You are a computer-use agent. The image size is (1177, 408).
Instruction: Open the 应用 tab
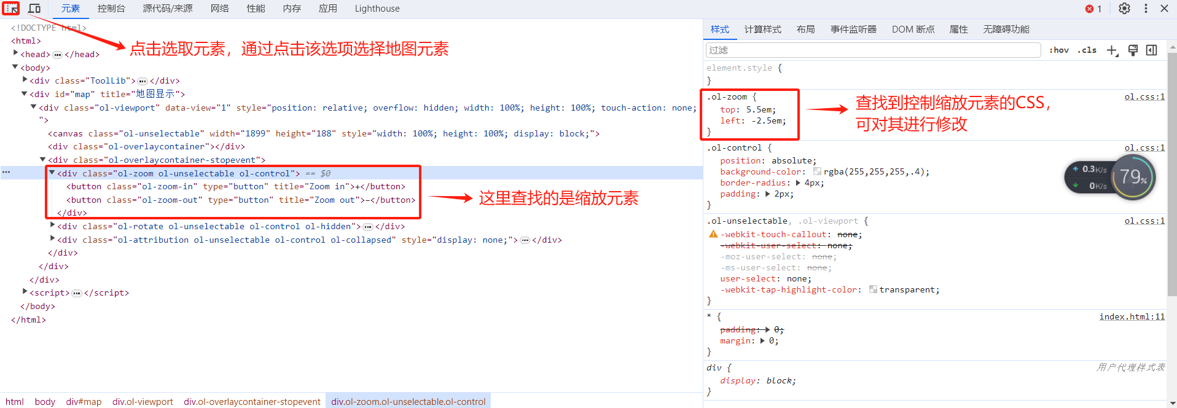click(x=328, y=9)
